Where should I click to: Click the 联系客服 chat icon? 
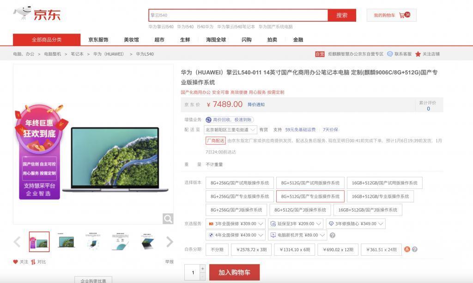390,54
